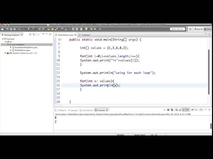Expand foEachDemo.java node in Package Explorer

pos(11,50)
